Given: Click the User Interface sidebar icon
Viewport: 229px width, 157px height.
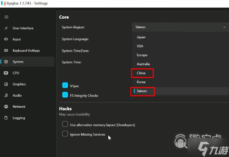Looking at the screenshot, I should pos(6,28).
